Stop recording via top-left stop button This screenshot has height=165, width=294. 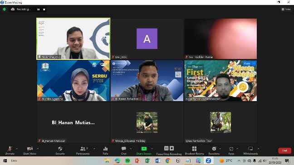(x=44, y=10)
